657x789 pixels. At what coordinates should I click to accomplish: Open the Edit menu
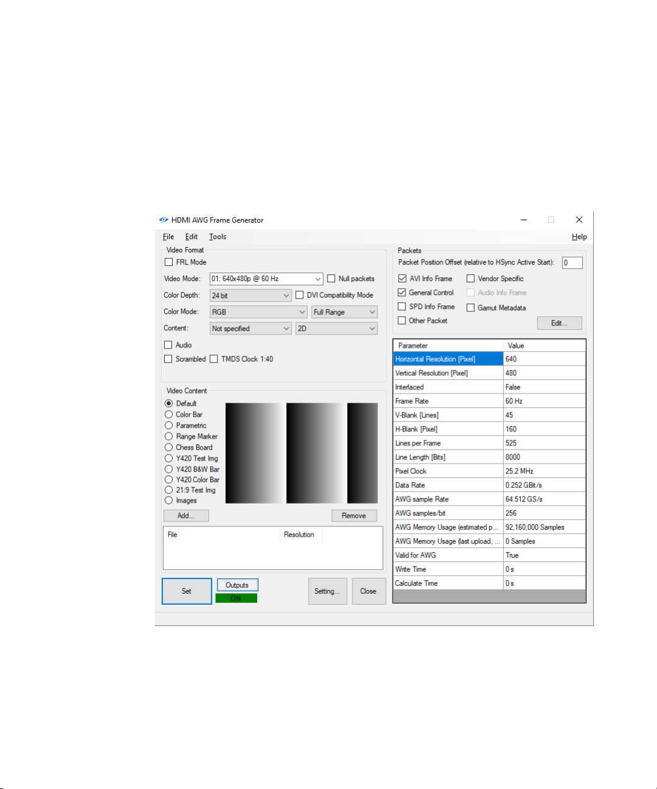click(191, 237)
